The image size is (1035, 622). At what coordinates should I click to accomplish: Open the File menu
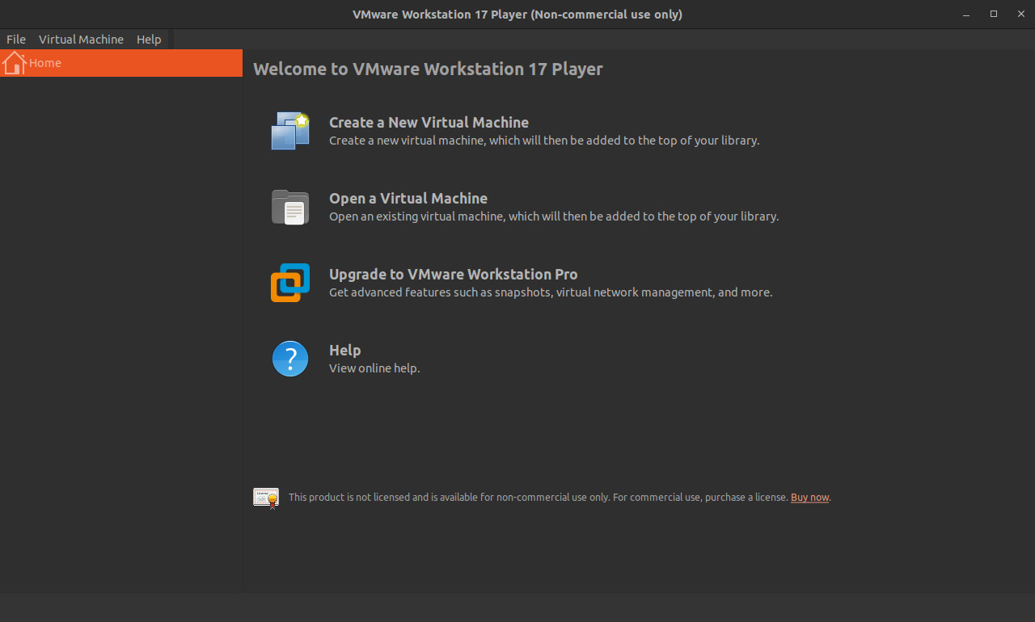coord(16,40)
